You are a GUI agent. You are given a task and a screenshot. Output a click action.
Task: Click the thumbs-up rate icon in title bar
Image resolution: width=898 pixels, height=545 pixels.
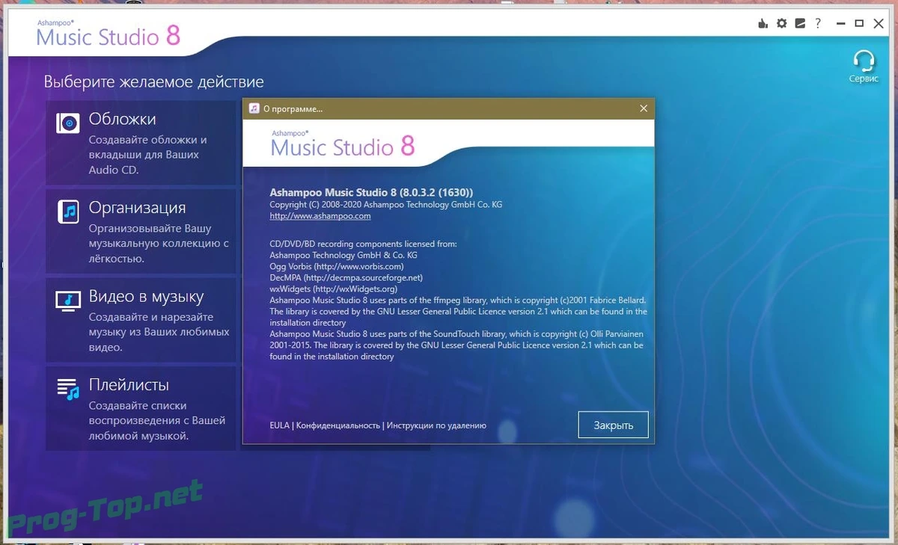(x=763, y=23)
